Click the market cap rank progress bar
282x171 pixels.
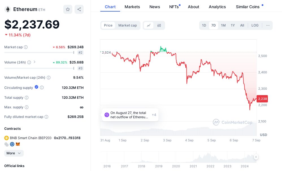(x=39, y=52)
